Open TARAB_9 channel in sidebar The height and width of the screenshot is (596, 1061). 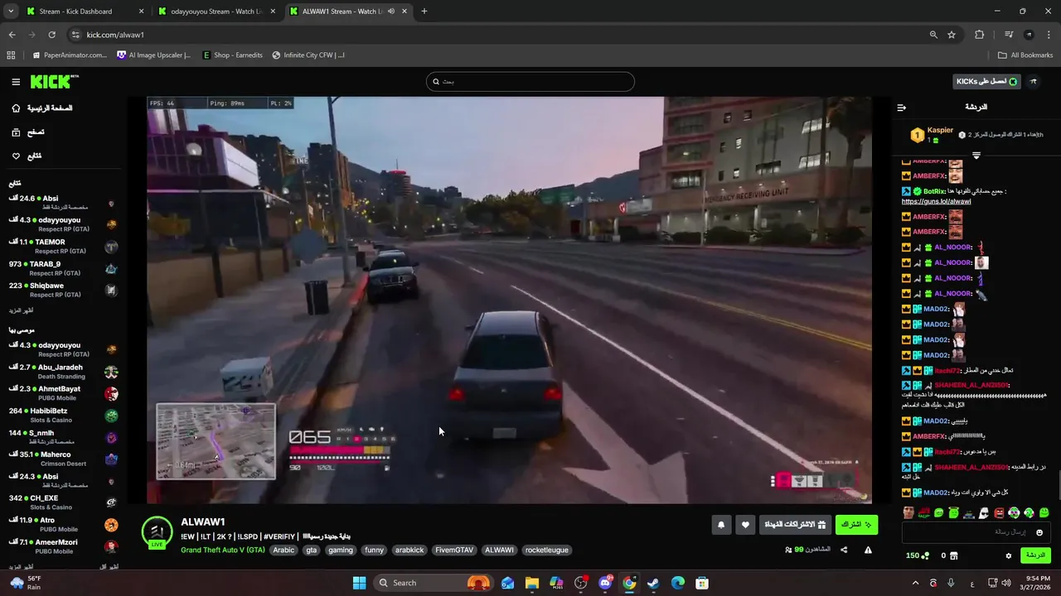click(x=63, y=268)
